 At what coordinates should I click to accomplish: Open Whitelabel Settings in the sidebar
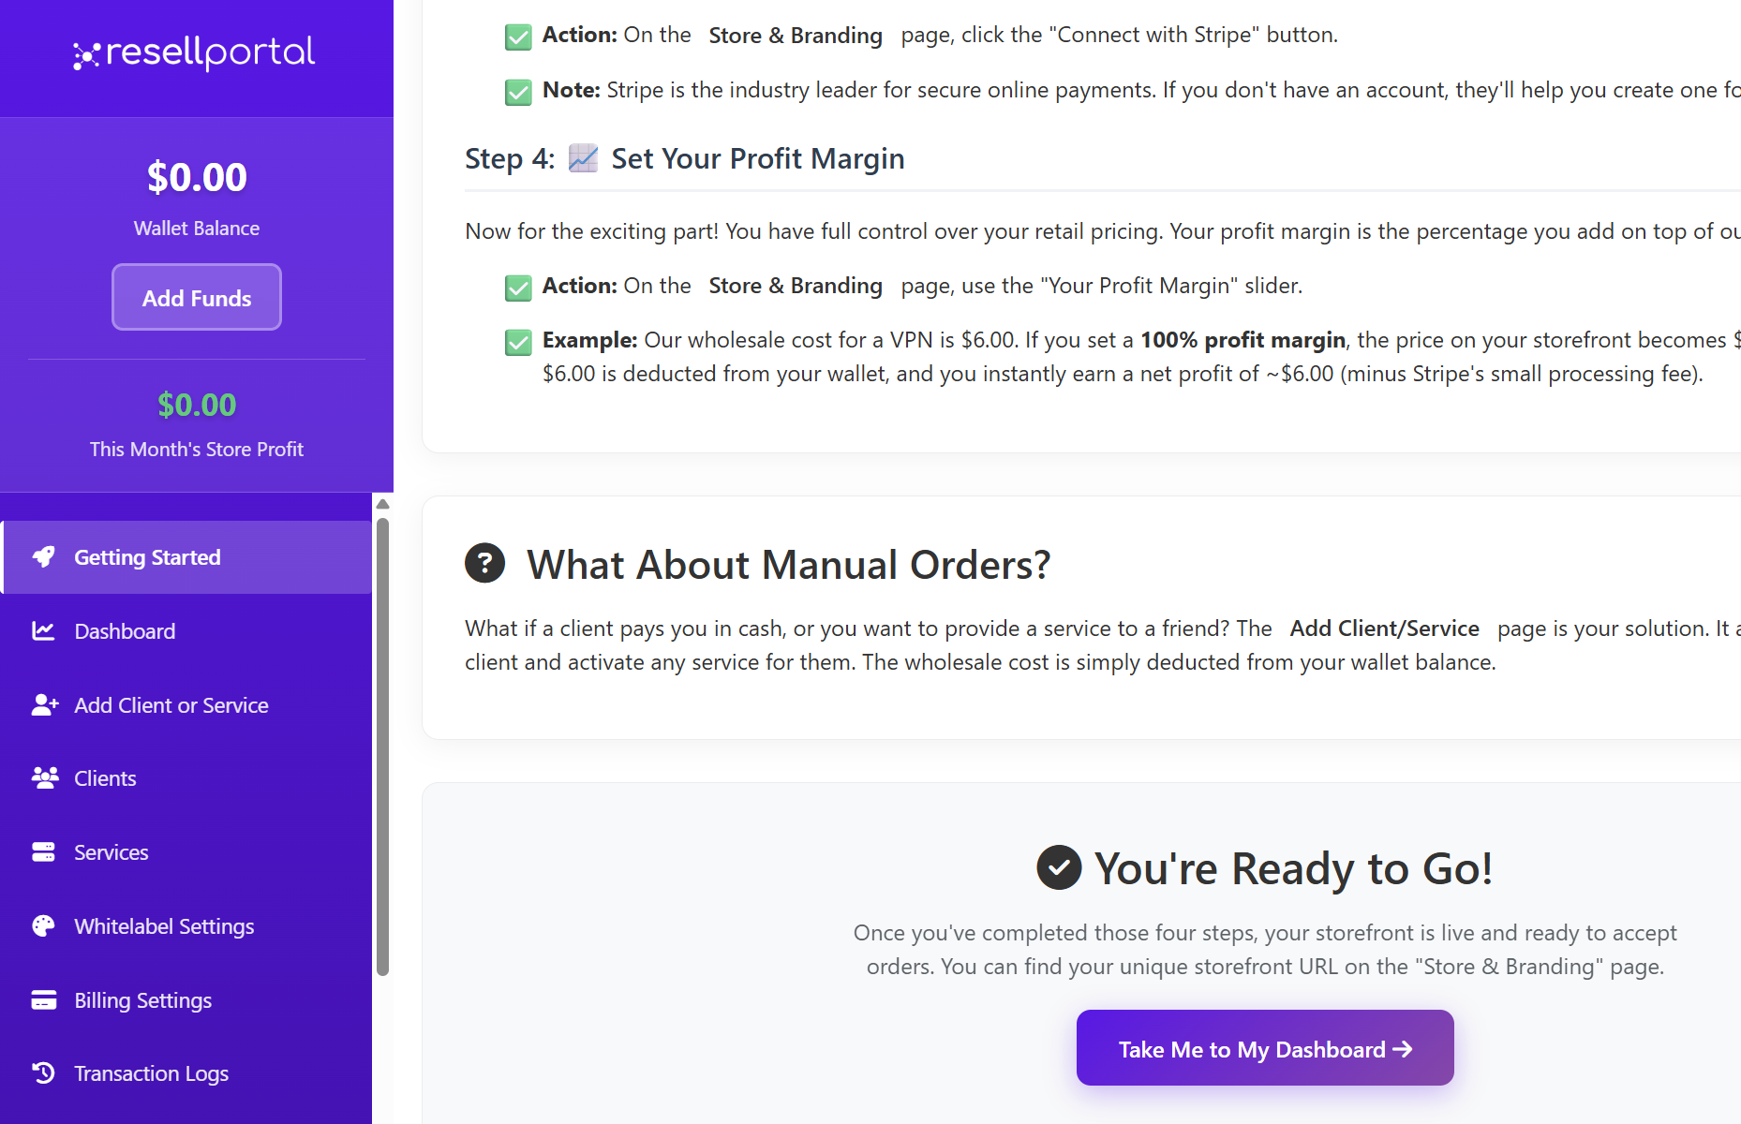(164, 926)
